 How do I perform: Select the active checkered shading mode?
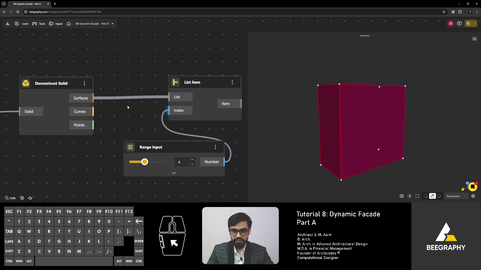click(x=432, y=196)
